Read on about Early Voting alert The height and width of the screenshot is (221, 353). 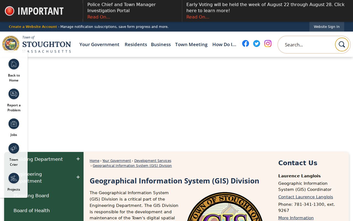198,17
